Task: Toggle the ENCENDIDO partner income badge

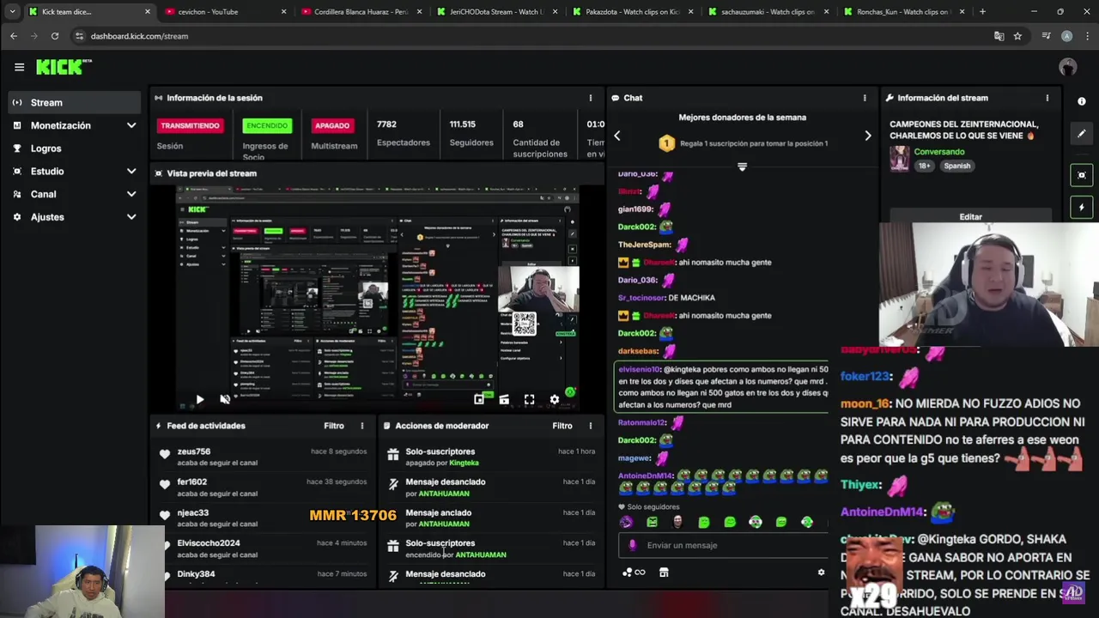Action: tap(267, 126)
